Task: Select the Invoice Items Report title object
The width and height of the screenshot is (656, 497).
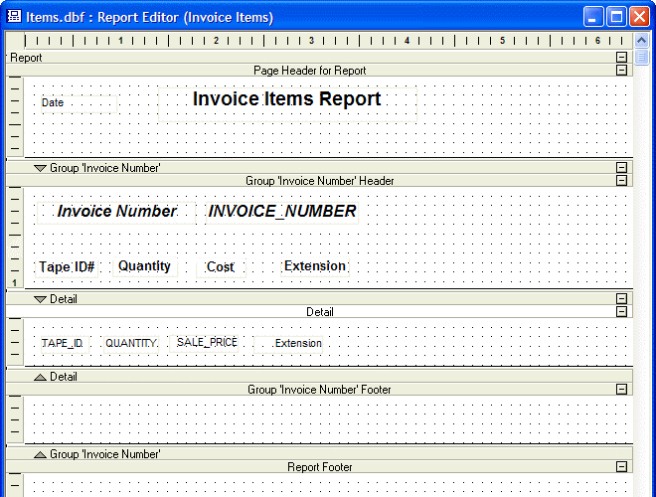Action: [x=287, y=104]
